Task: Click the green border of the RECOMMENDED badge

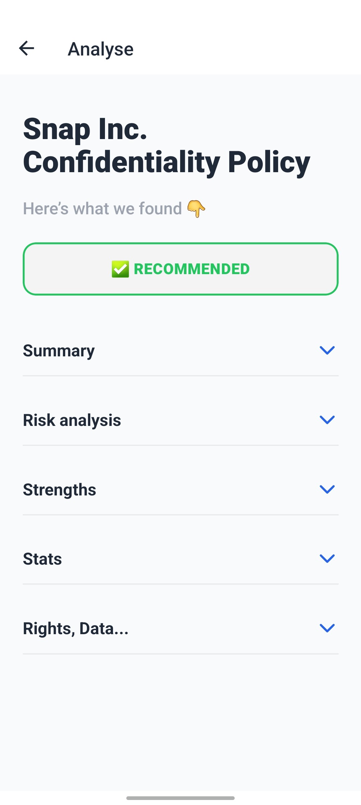Action: (x=180, y=244)
